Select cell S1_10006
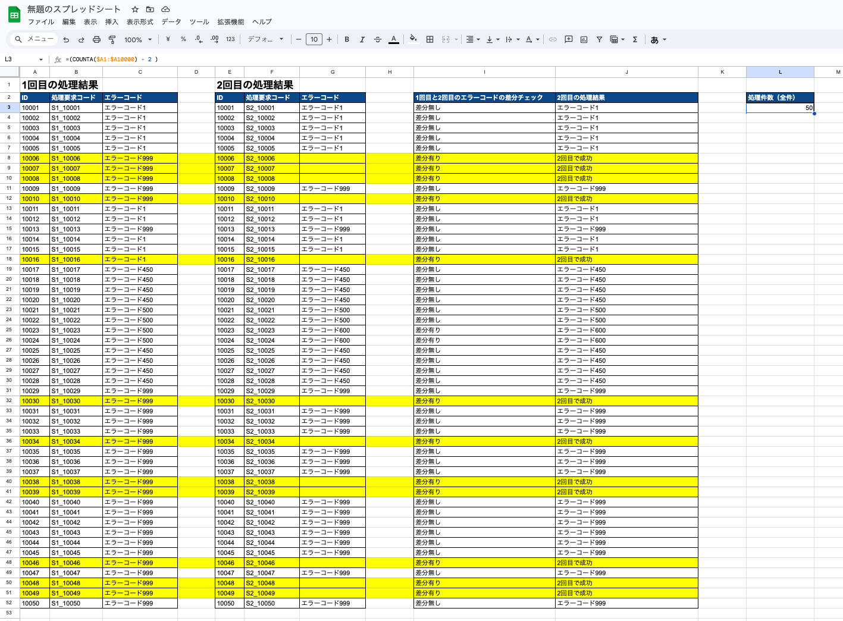 pos(76,158)
